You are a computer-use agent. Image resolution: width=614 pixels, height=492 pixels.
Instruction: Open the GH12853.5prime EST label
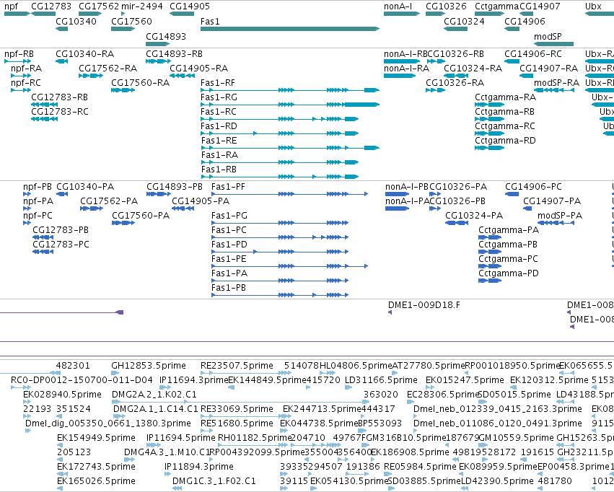click(x=149, y=366)
